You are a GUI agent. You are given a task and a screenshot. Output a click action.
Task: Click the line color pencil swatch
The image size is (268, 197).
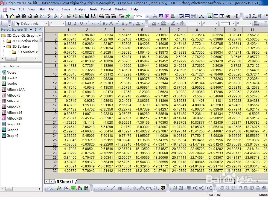(x=173, y=24)
